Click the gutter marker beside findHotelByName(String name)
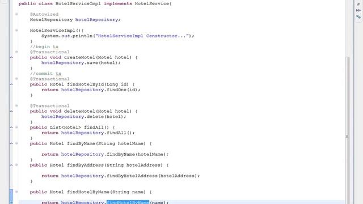The height and width of the screenshot is (204, 363). (x=11, y=192)
